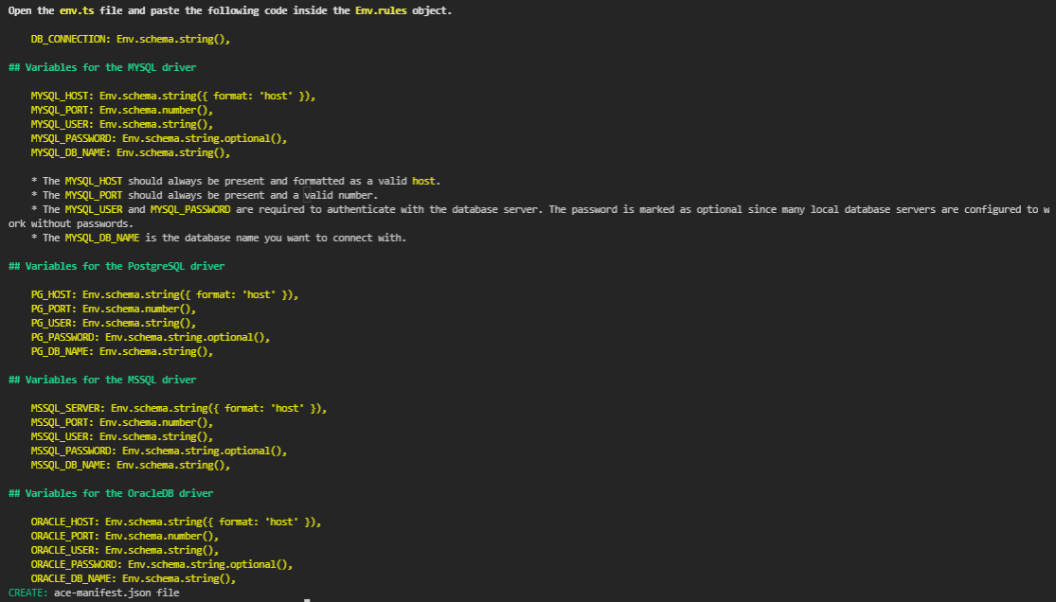This screenshot has height=602, width=1056.
Task: Click the 'MSSQL_DB_NAME: Env.schema.string(),' line
Action: coord(130,464)
